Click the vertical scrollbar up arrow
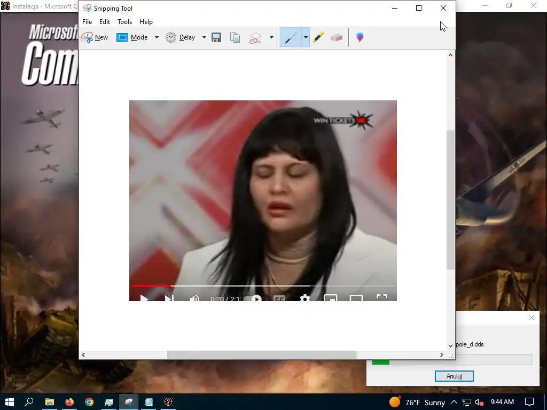547x410 pixels. [450, 55]
